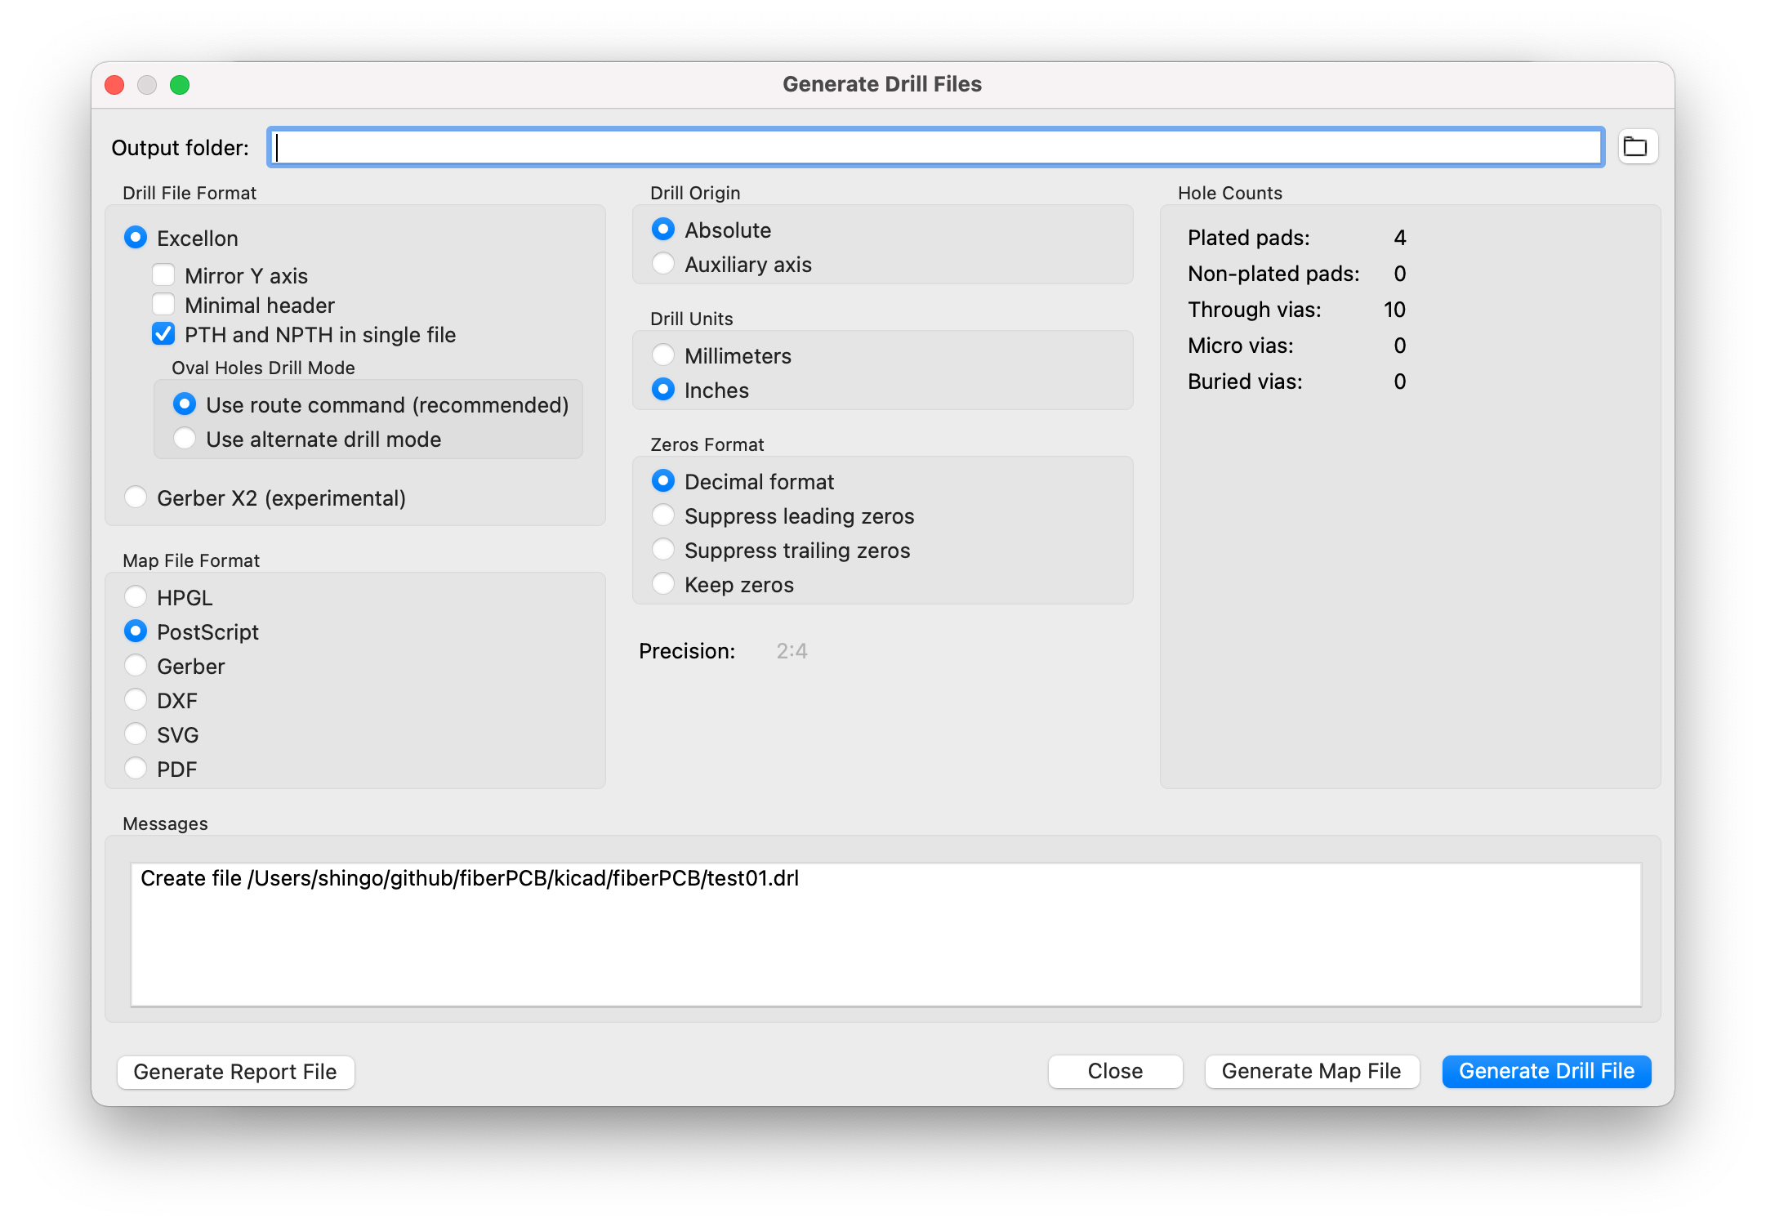Click Generate Report File button
The width and height of the screenshot is (1766, 1227).
click(235, 1072)
